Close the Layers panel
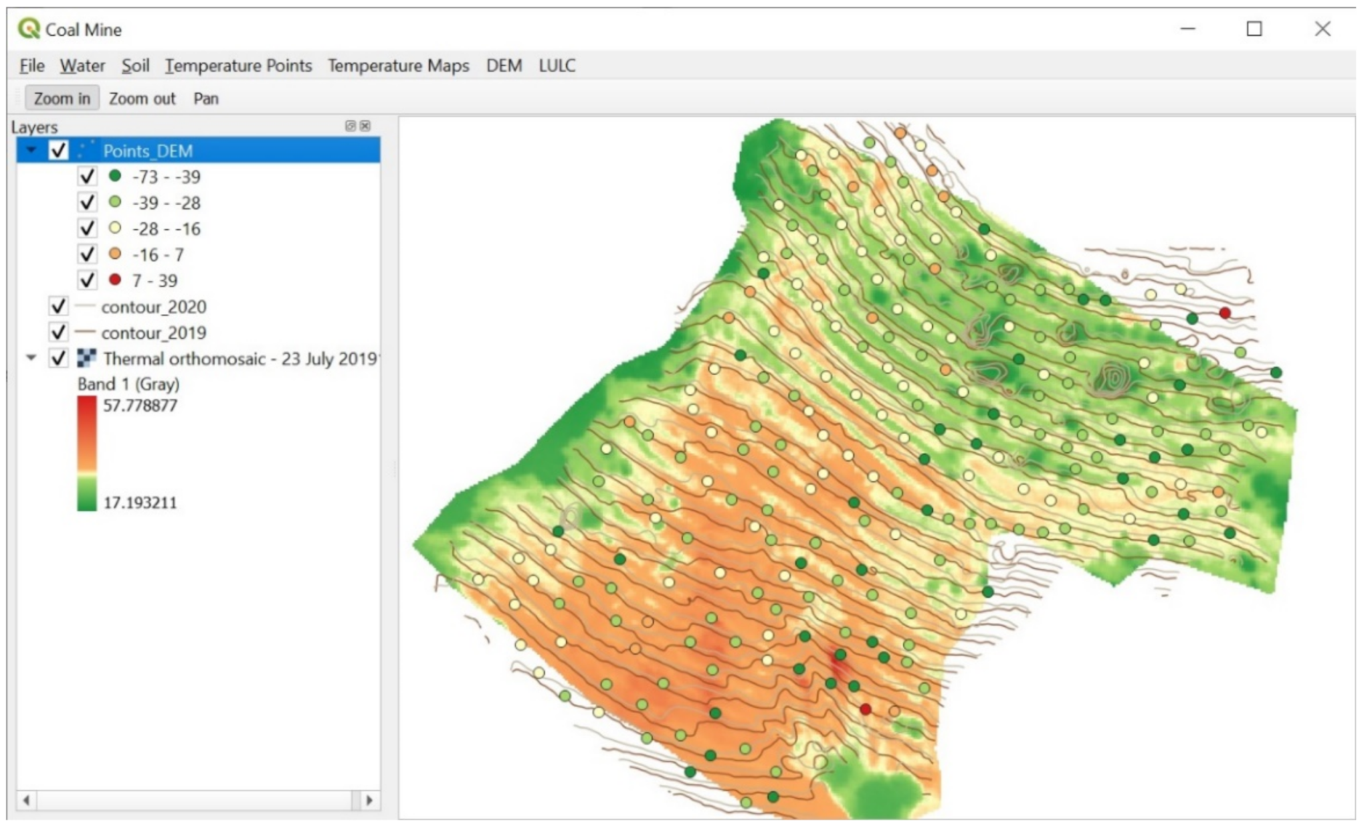The height and width of the screenshot is (830, 1364). [x=365, y=126]
